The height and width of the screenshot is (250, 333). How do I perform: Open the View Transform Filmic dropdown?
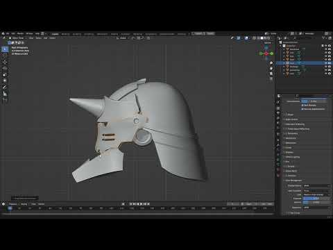tap(316, 190)
